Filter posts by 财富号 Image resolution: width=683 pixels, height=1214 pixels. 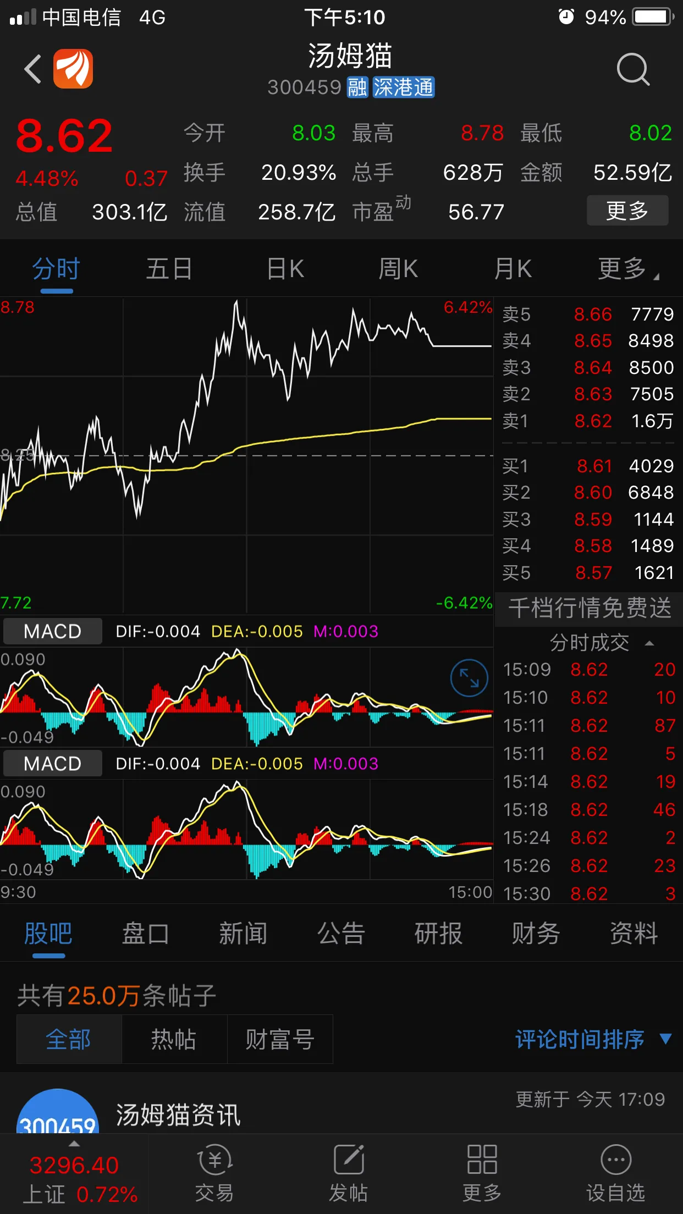pyautogui.click(x=280, y=1039)
